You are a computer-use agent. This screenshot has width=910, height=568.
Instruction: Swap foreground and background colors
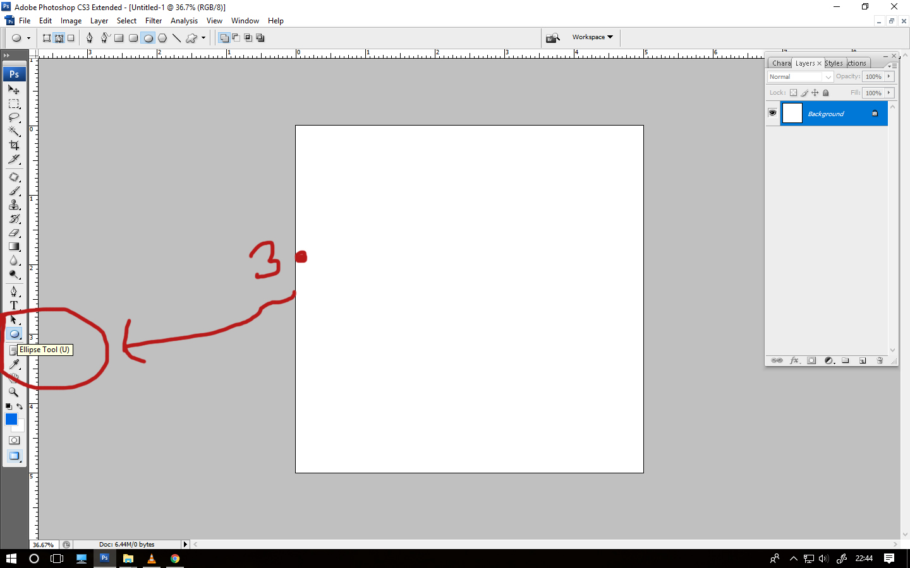coord(20,406)
